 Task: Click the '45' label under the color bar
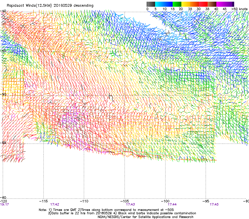tap(224, 9)
